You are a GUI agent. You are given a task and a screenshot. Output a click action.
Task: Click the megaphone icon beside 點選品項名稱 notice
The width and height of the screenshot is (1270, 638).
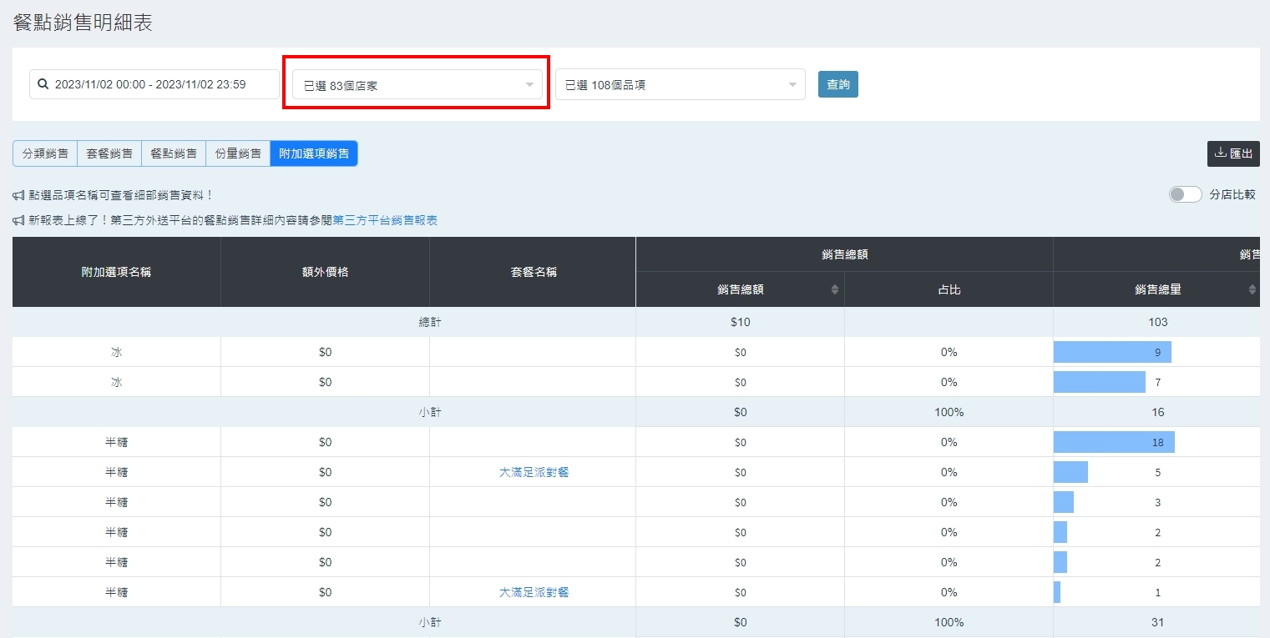pos(18,195)
